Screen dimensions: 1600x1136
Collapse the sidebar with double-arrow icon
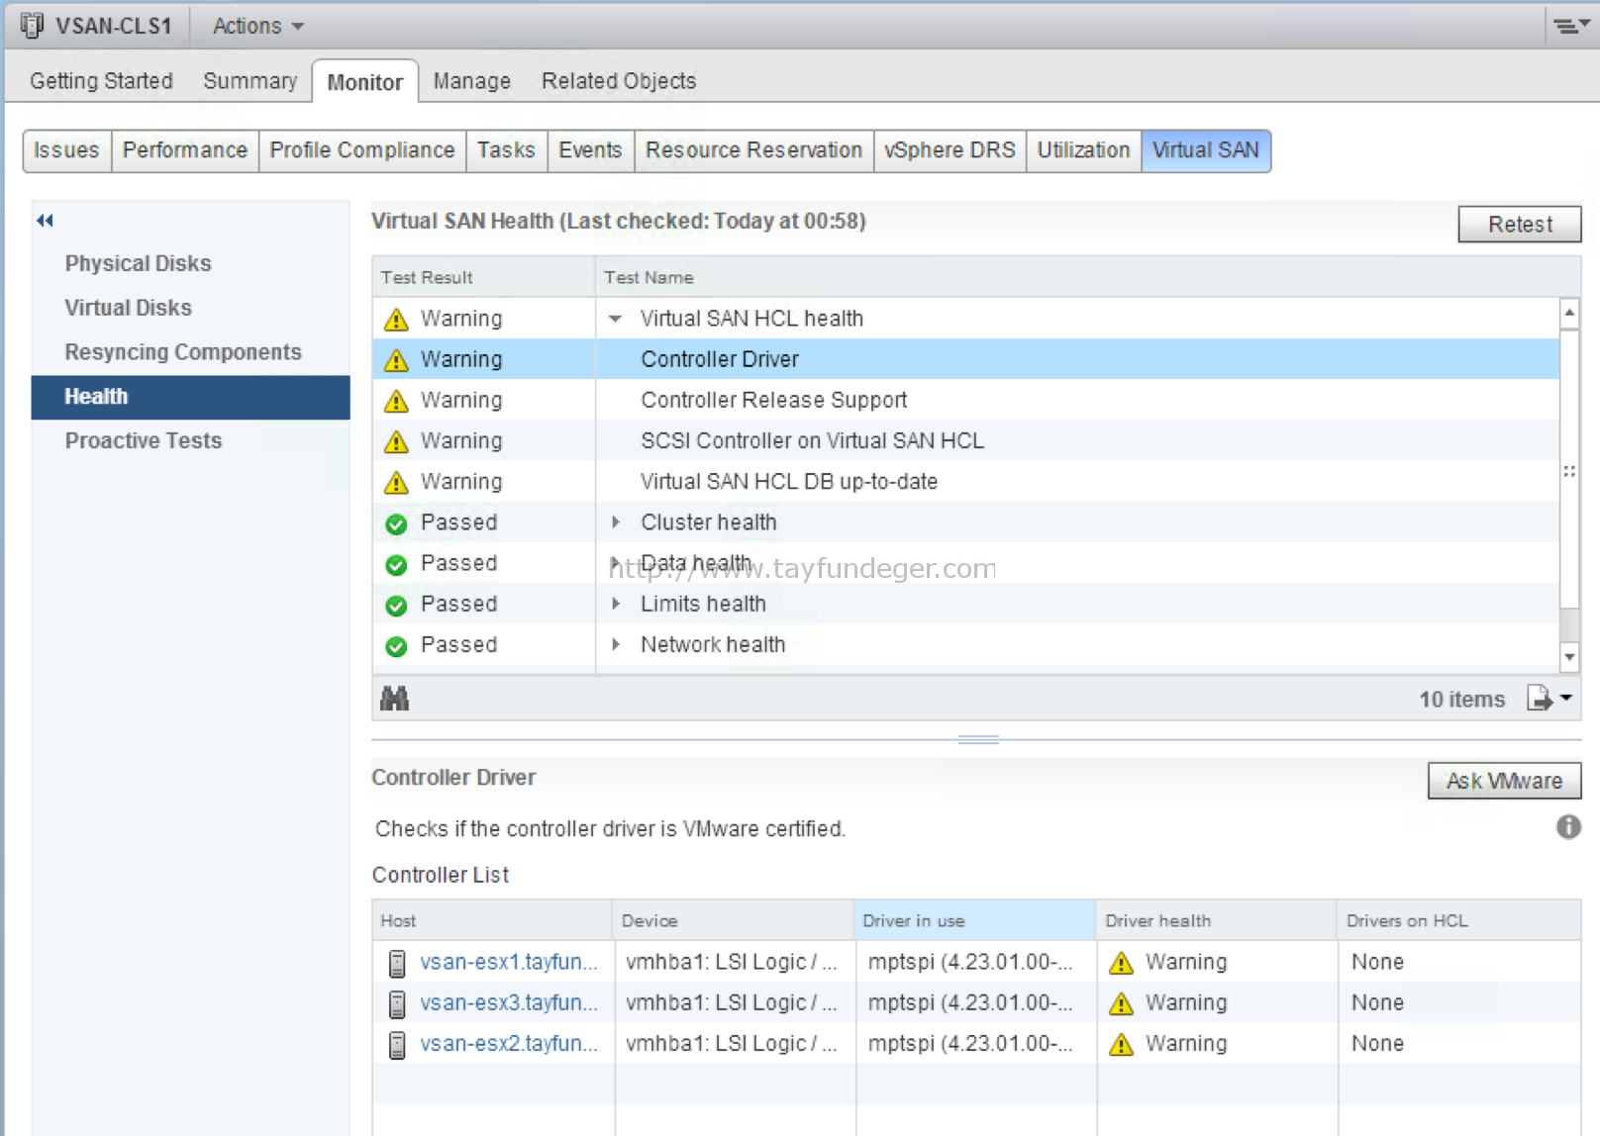[45, 221]
